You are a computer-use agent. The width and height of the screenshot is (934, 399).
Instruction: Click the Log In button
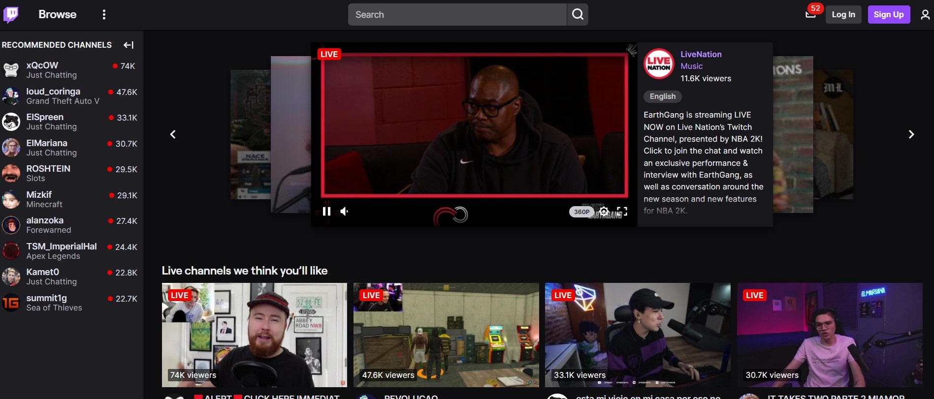click(843, 15)
